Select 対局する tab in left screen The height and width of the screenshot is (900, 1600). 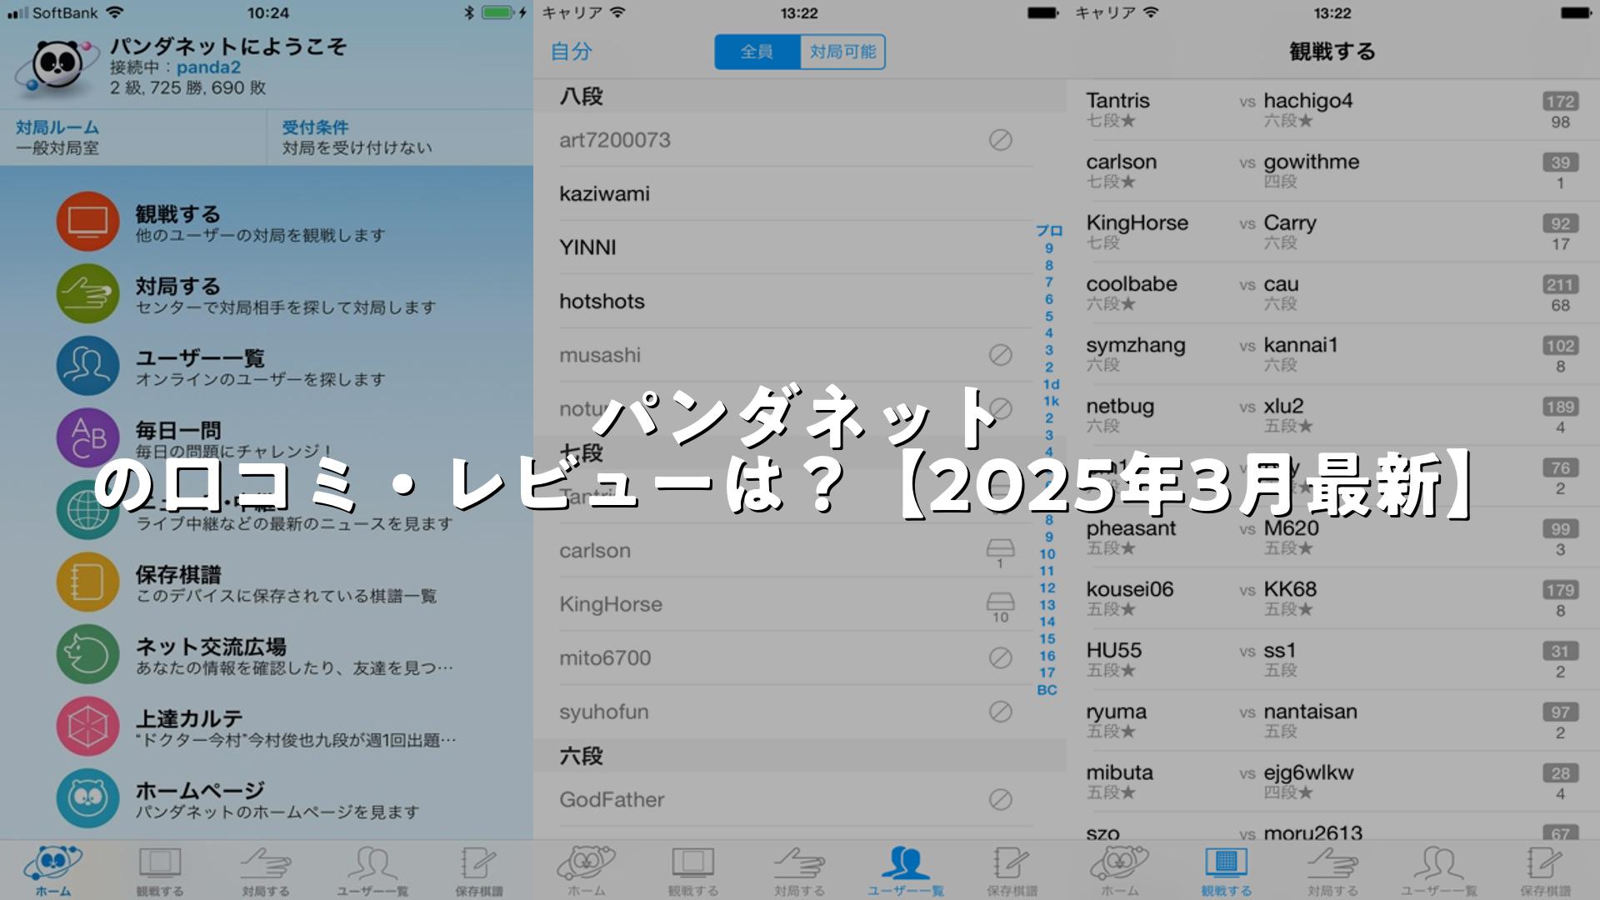pyautogui.click(x=266, y=871)
